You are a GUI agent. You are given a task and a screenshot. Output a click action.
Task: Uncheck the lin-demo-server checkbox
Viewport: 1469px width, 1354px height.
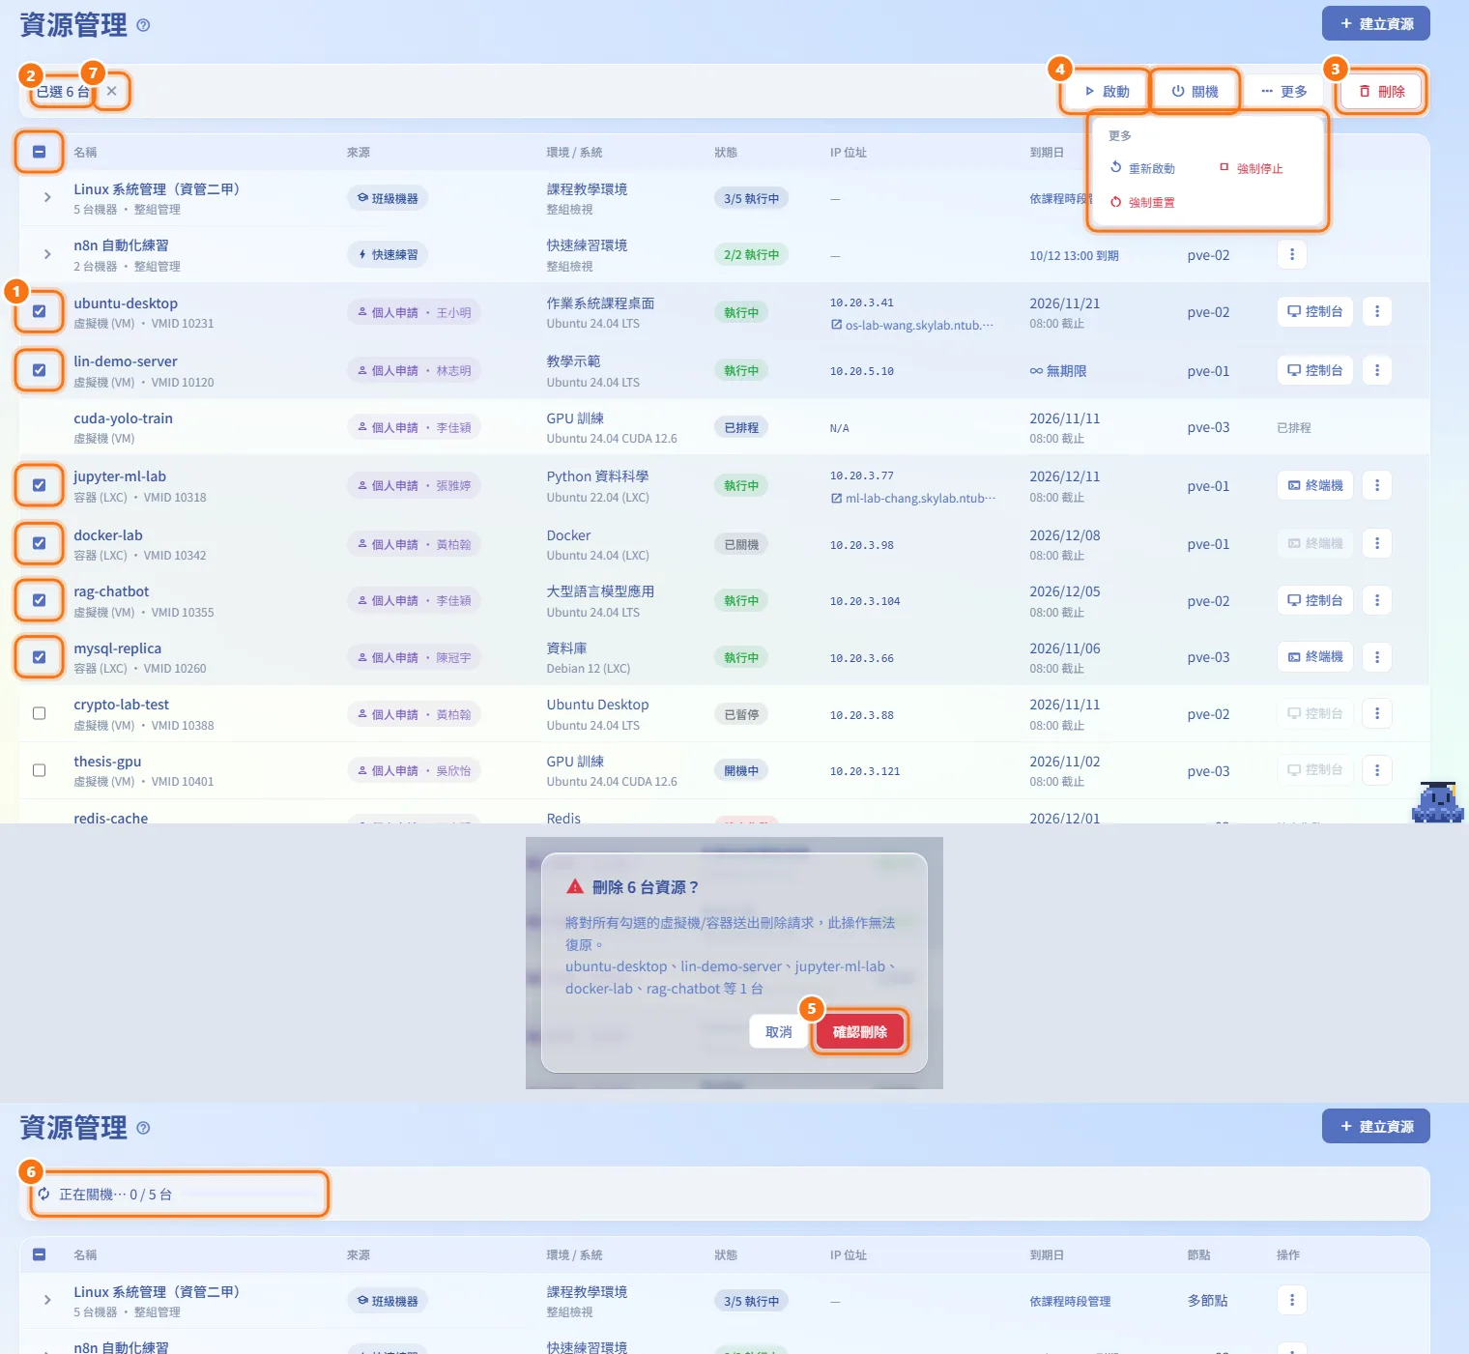click(x=39, y=370)
